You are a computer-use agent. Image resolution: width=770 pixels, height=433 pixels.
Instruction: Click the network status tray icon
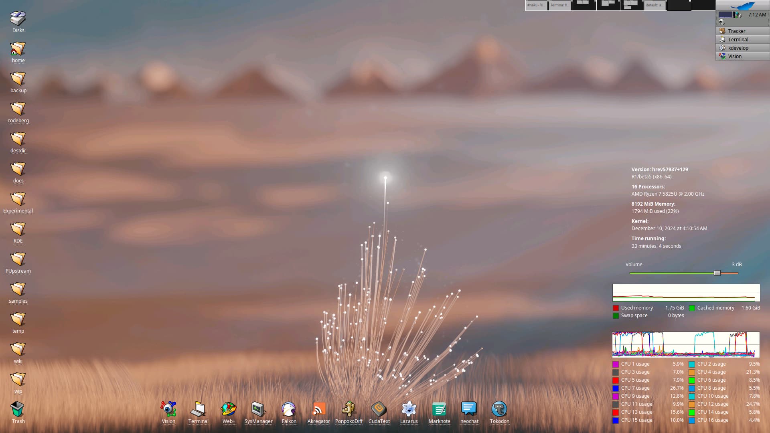[x=738, y=15]
